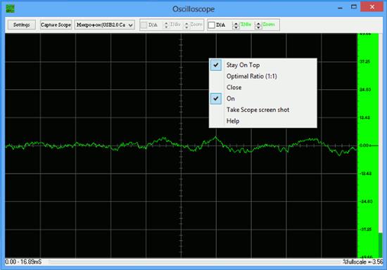Increase green T/Div with up arrow
This screenshot has width=387, height=270.
[x=236, y=24]
